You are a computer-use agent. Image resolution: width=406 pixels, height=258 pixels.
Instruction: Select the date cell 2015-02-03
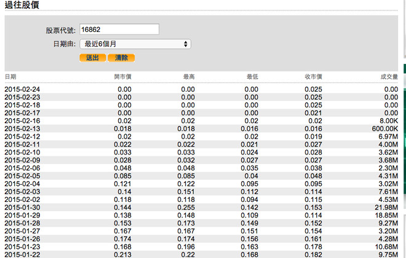click(x=22, y=191)
